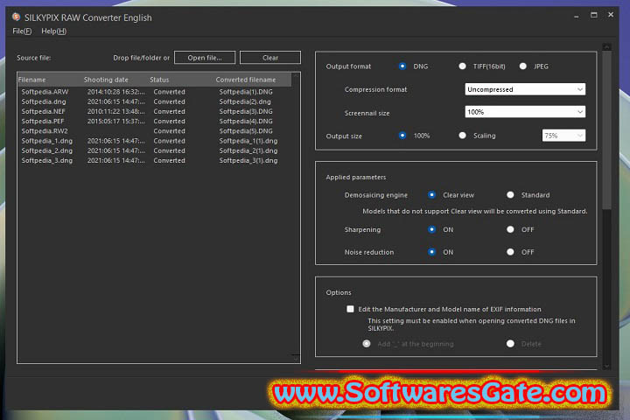Click shooting date 2014:10:28 of Softpedia.ARW
This screenshot has width=630, height=420.
click(x=115, y=92)
